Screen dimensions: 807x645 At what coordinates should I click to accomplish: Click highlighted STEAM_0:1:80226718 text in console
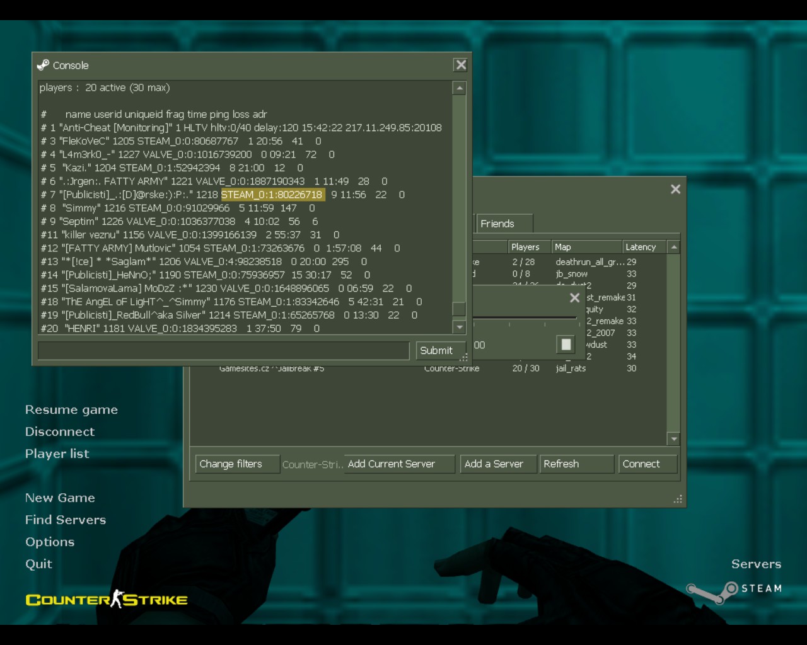(x=272, y=195)
